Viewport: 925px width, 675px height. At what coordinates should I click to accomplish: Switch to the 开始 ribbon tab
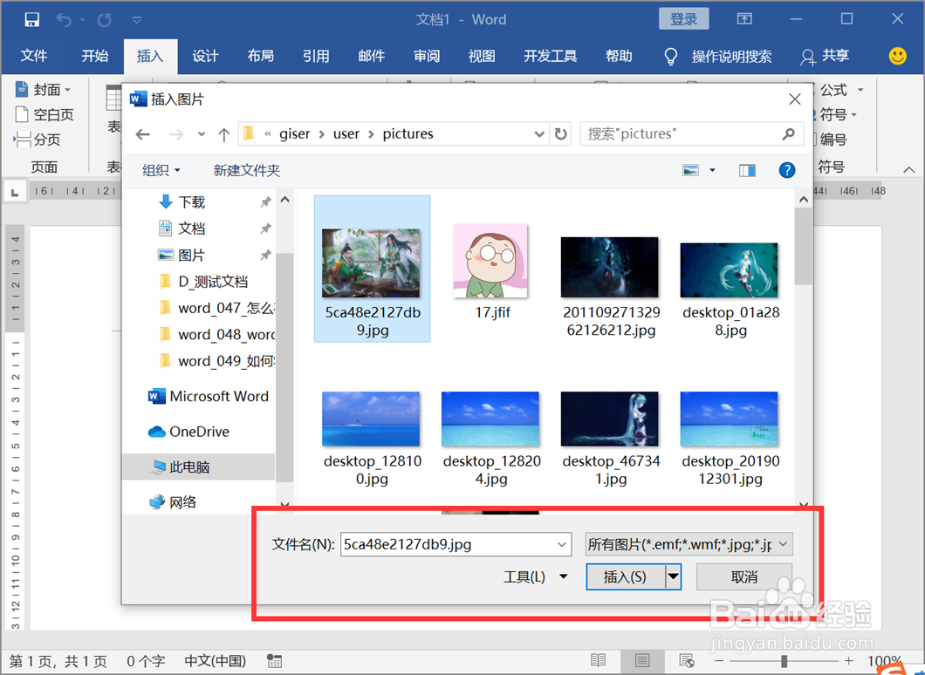[94, 56]
